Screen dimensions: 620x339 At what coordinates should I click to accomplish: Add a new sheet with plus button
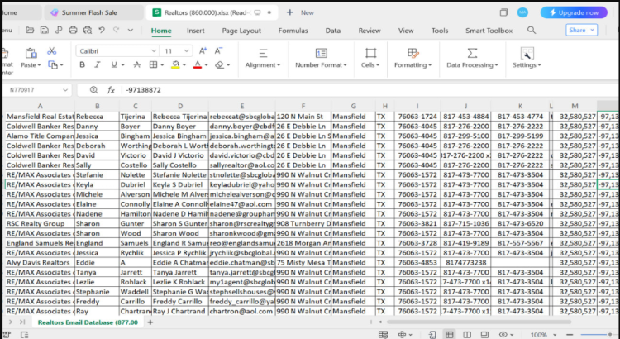click(x=150, y=322)
